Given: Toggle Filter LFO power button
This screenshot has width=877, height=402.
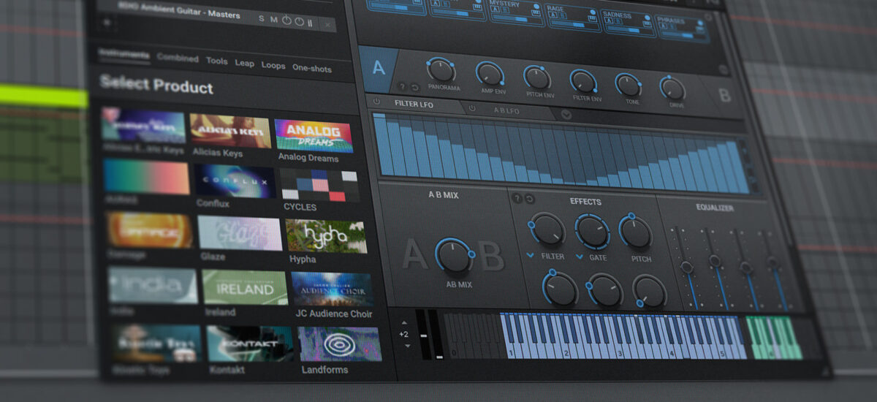Looking at the screenshot, I should 376,102.
